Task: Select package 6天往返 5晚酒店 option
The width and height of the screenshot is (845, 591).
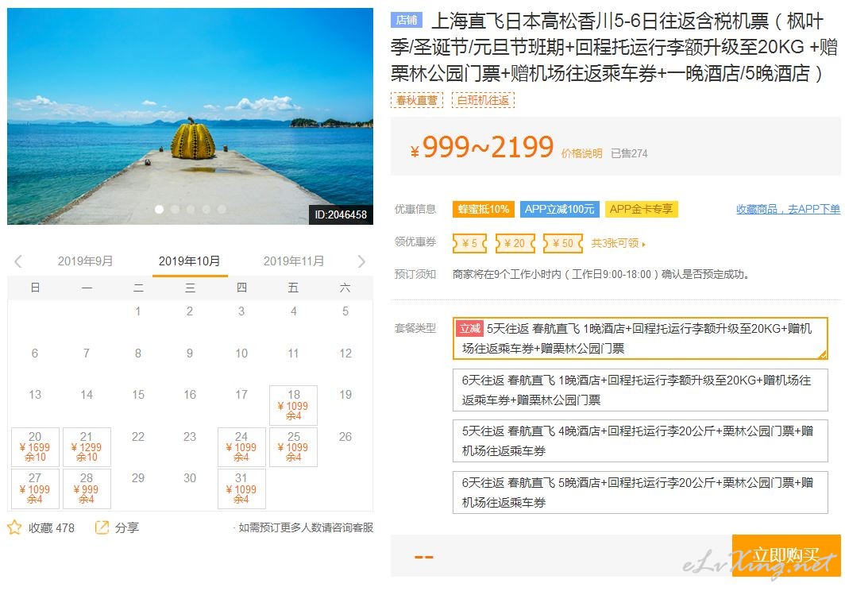Action: pyautogui.click(x=640, y=492)
